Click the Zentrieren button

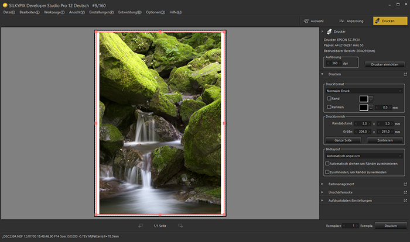click(x=384, y=140)
